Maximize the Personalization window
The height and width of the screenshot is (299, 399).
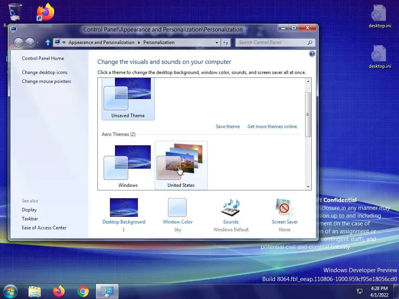tap(294, 28)
